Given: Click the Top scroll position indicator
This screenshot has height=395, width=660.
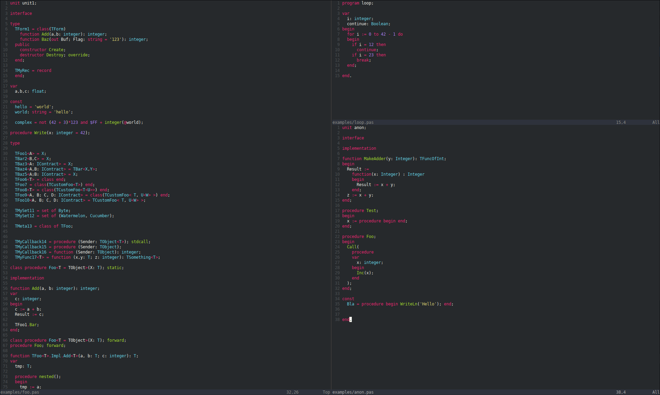Looking at the screenshot, I should [x=326, y=392].
